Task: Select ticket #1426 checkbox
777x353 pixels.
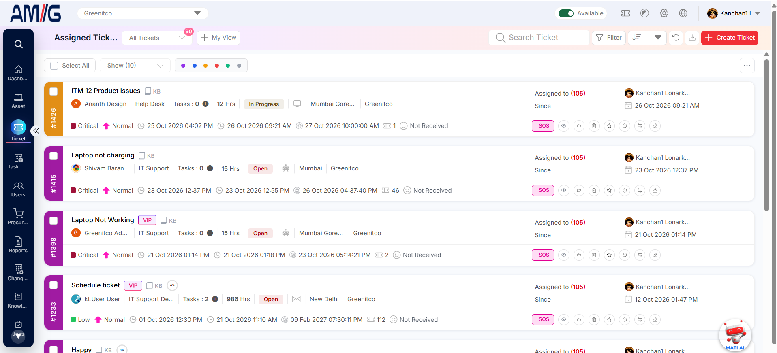Action: [x=54, y=91]
